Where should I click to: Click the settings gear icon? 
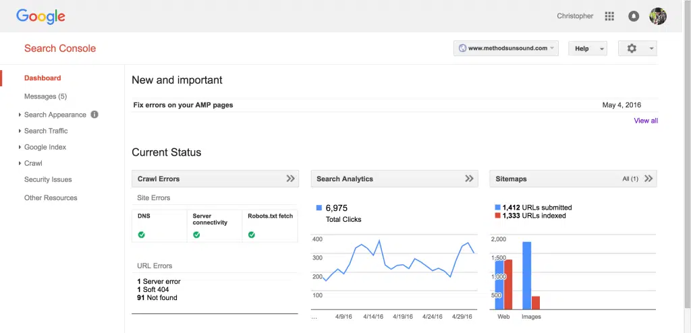632,49
